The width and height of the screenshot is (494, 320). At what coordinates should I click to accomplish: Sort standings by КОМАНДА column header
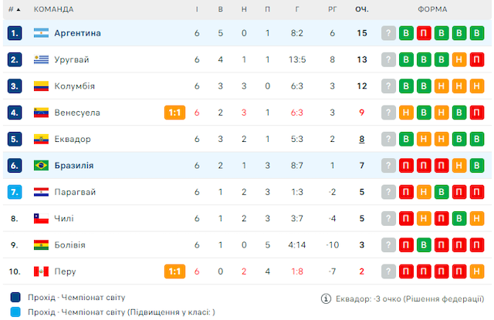point(53,9)
